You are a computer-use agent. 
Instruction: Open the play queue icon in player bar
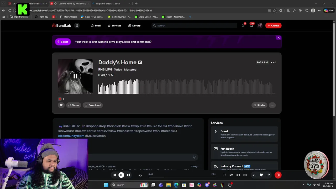point(140,175)
